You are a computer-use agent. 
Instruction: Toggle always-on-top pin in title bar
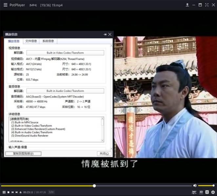point(187,5)
